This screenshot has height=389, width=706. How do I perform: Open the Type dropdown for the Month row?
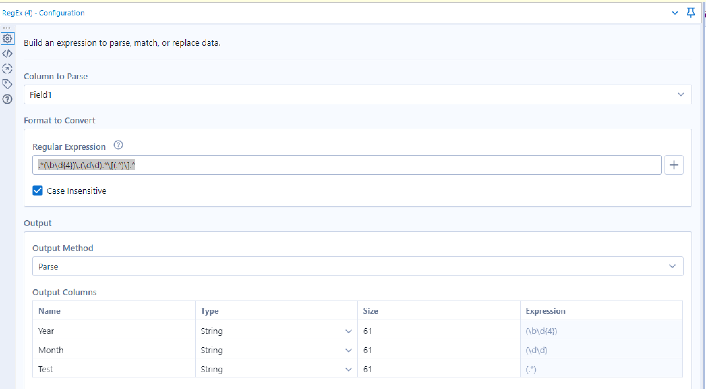coord(348,350)
